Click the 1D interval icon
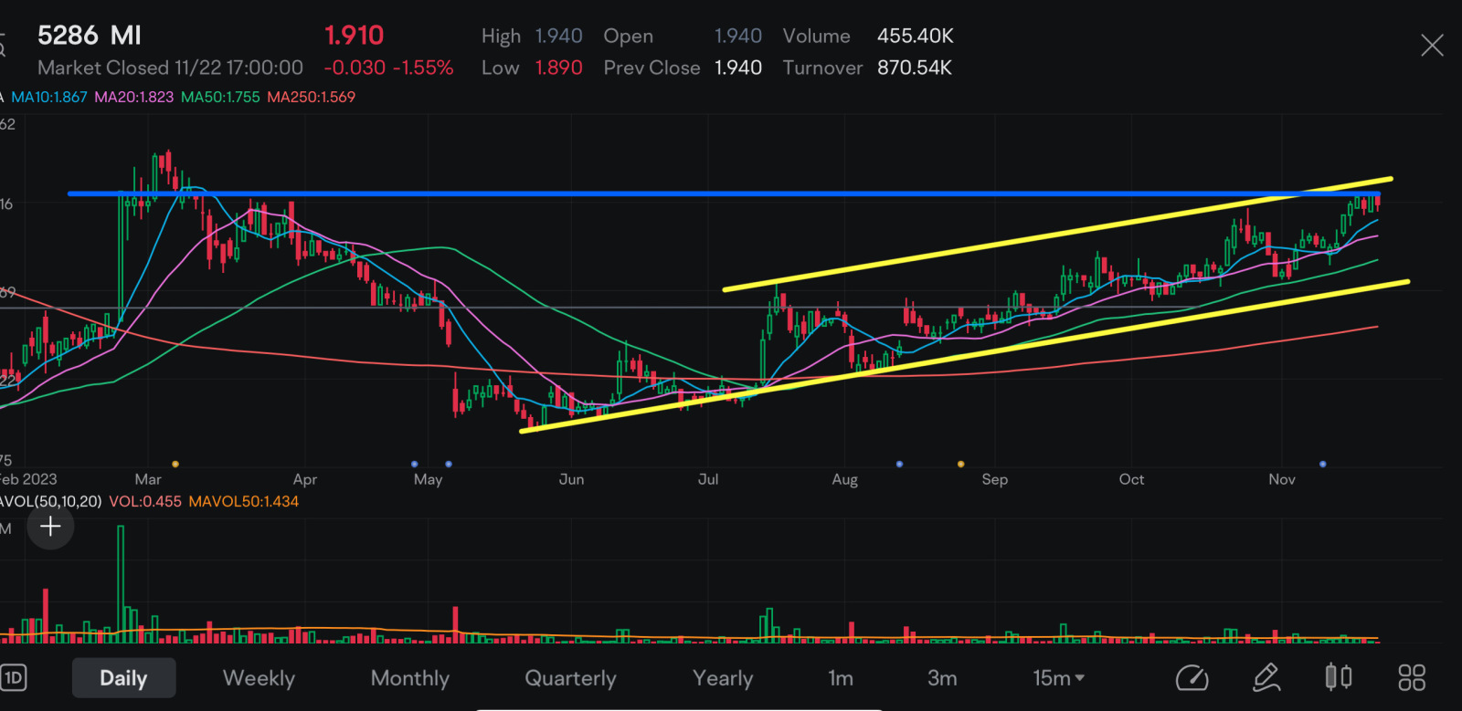Screen dimensions: 1462x711 click(x=13, y=677)
